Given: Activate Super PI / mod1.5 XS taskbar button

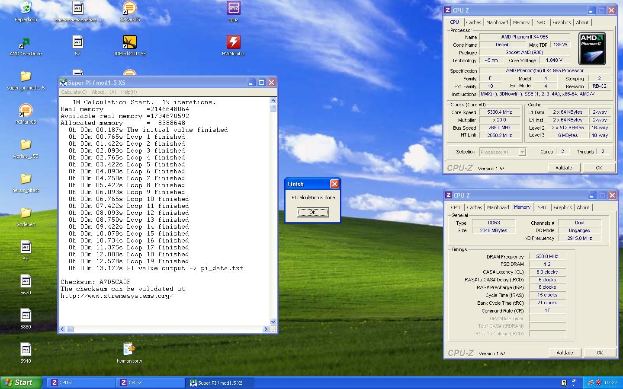Looking at the screenshot, I should tap(220, 383).
